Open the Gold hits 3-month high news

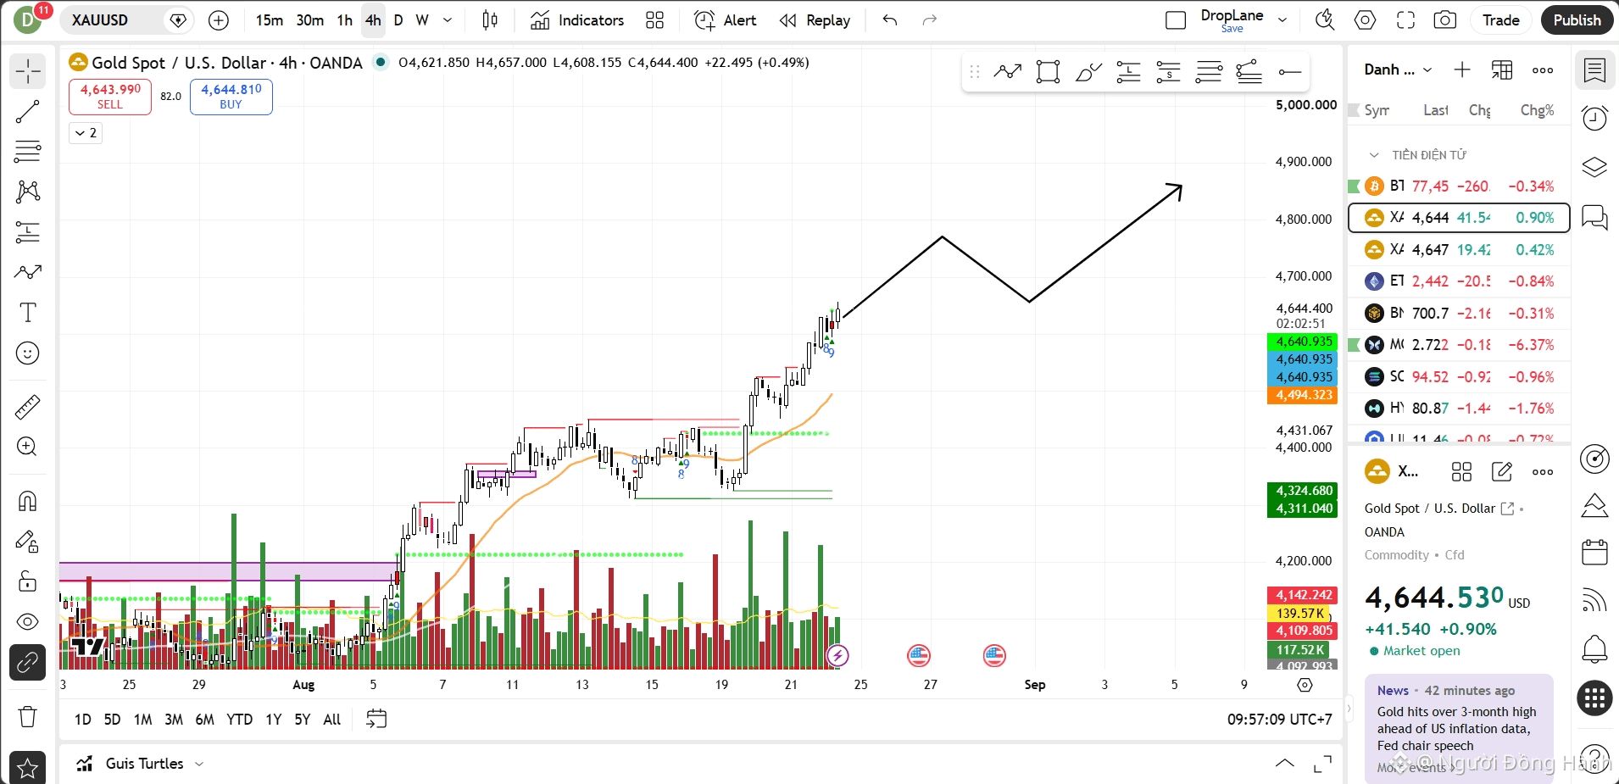click(x=1456, y=729)
